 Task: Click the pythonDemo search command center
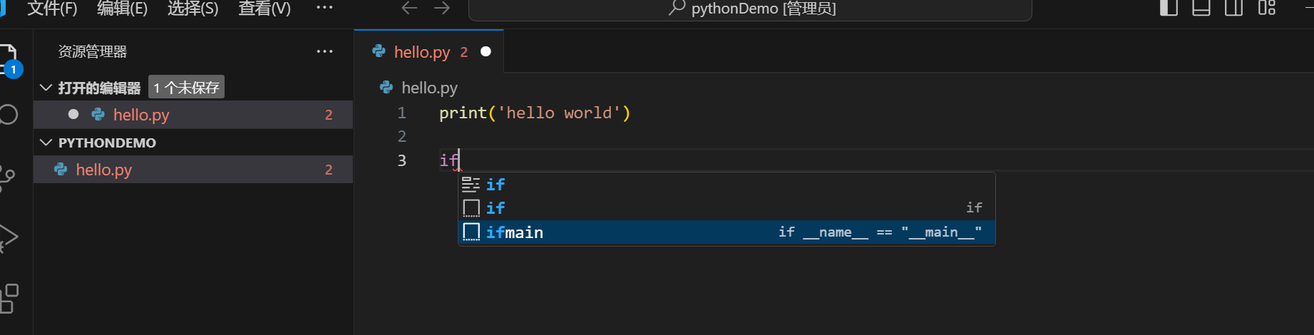[x=750, y=9]
